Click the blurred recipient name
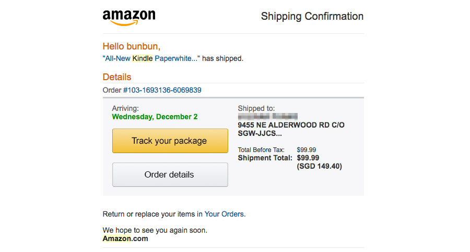 pyautogui.click(x=267, y=116)
